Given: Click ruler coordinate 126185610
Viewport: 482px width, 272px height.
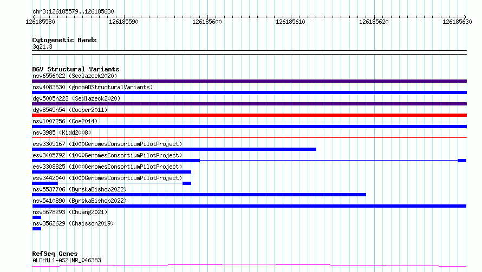Looking at the screenshot, I should (x=290, y=22).
